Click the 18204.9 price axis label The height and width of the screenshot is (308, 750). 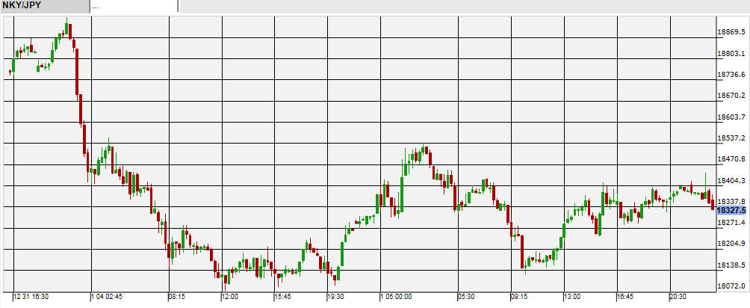point(732,244)
